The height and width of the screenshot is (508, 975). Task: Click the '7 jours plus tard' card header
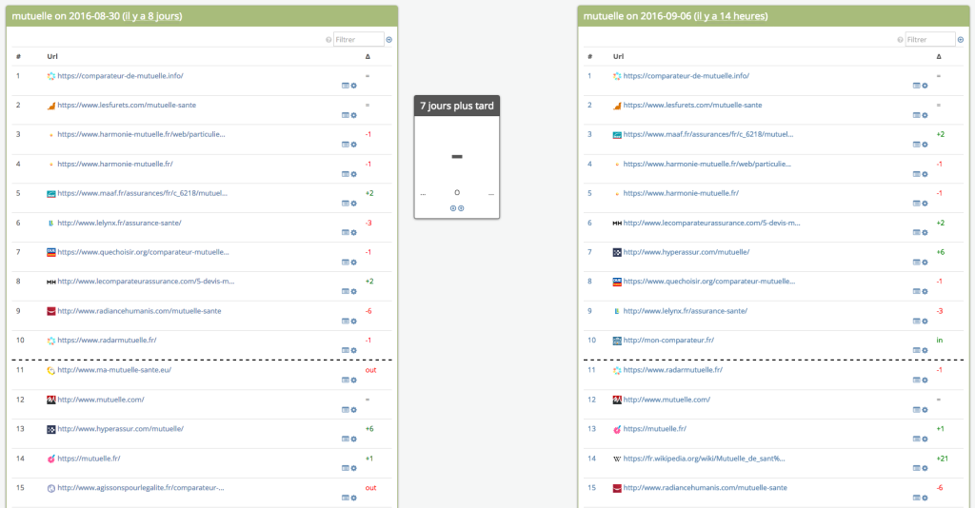[457, 106]
